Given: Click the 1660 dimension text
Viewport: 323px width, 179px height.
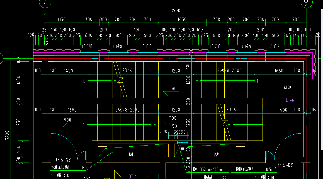Looking at the screenshot, I should 279,71.
